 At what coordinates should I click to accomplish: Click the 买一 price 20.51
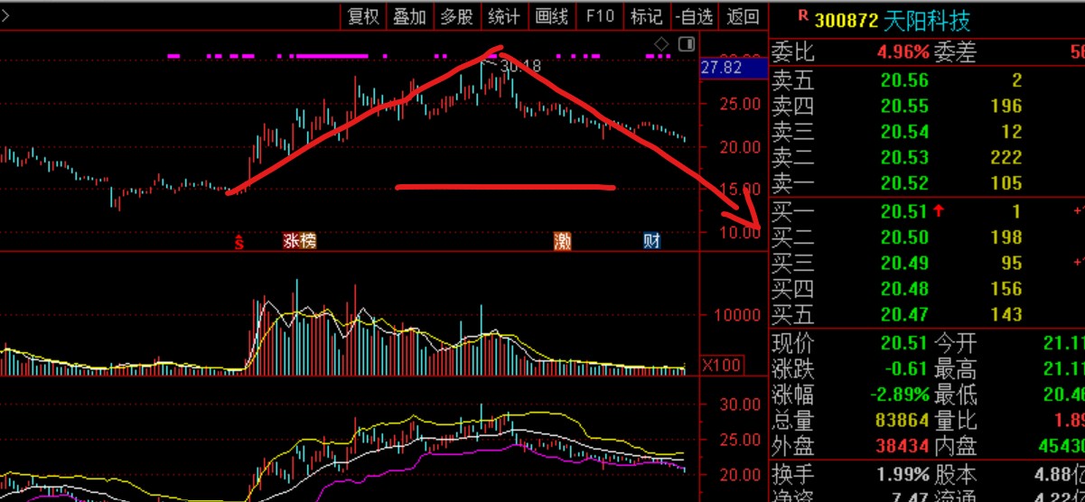pos(904,211)
